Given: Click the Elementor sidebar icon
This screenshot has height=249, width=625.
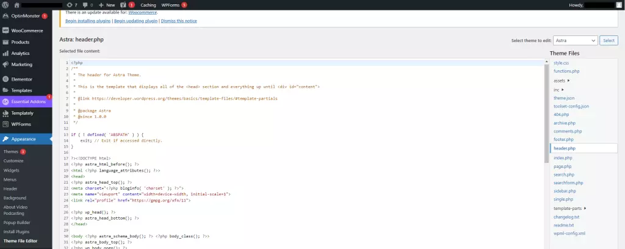Looking at the screenshot, I should (5, 79).
